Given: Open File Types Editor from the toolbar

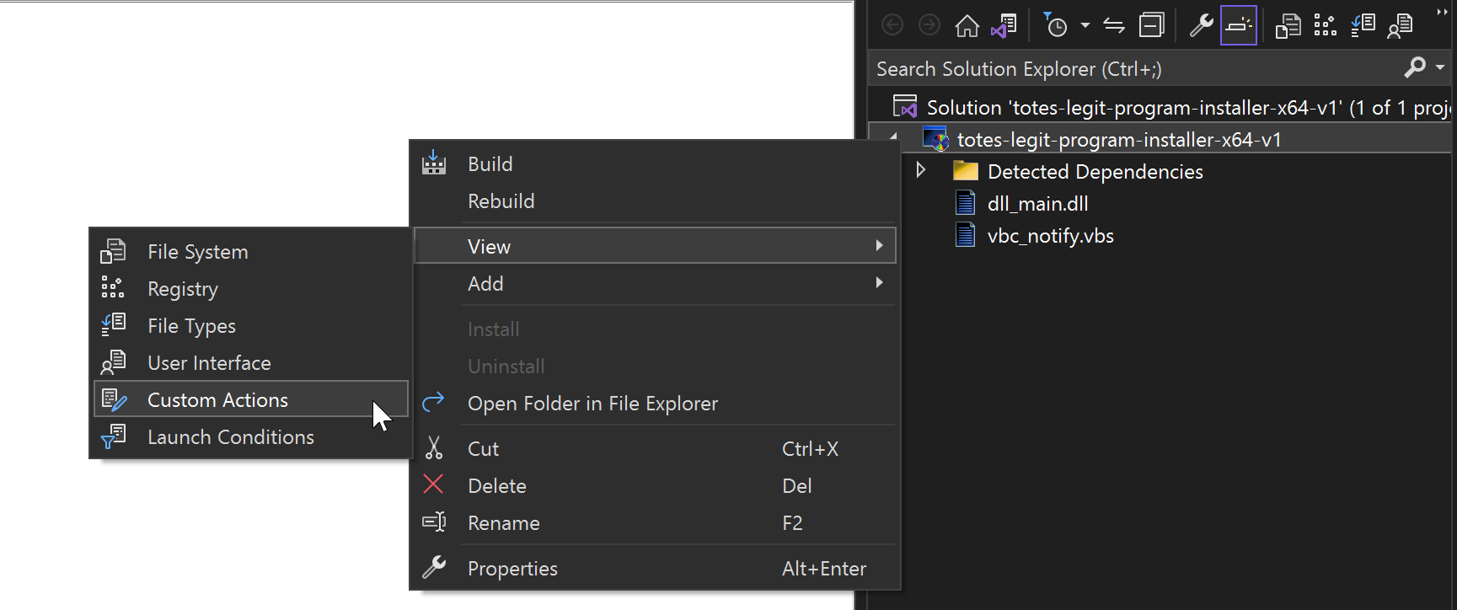Looking at the screenshot, I should click(1363, 26).
